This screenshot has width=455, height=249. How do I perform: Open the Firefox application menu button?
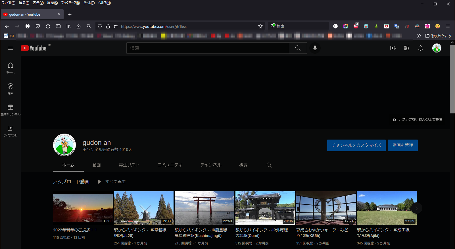tap(448, 26)
